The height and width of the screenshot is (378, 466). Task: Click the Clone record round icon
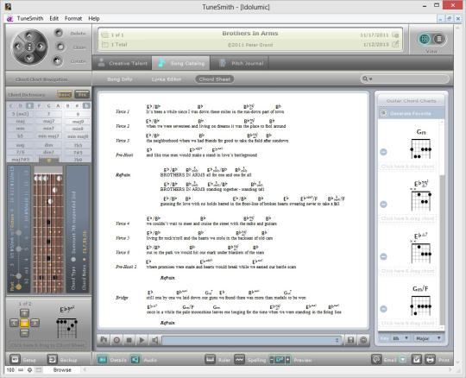pos(60,47)
